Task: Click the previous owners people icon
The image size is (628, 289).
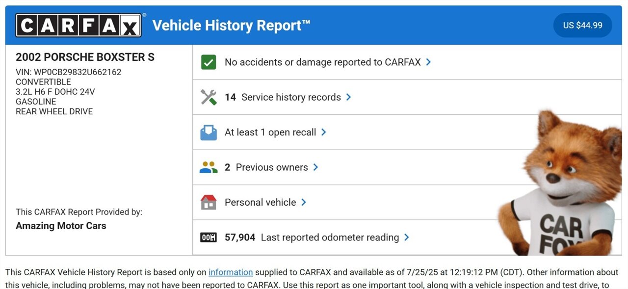Action: (x=209, y=167)
